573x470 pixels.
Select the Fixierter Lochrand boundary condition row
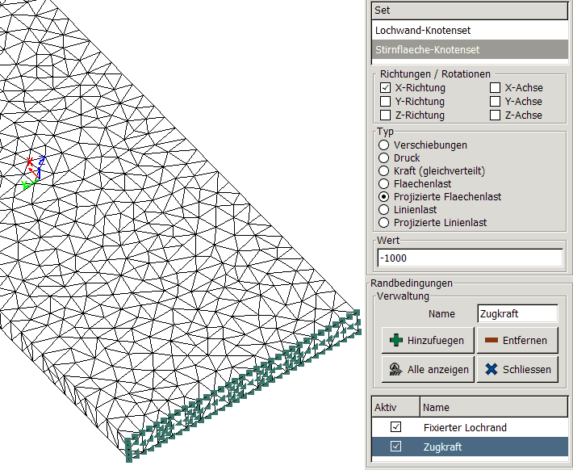[465, 427]
